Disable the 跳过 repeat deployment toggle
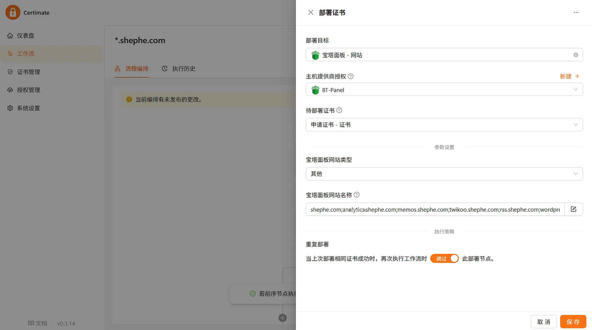 tap(444, 258)
